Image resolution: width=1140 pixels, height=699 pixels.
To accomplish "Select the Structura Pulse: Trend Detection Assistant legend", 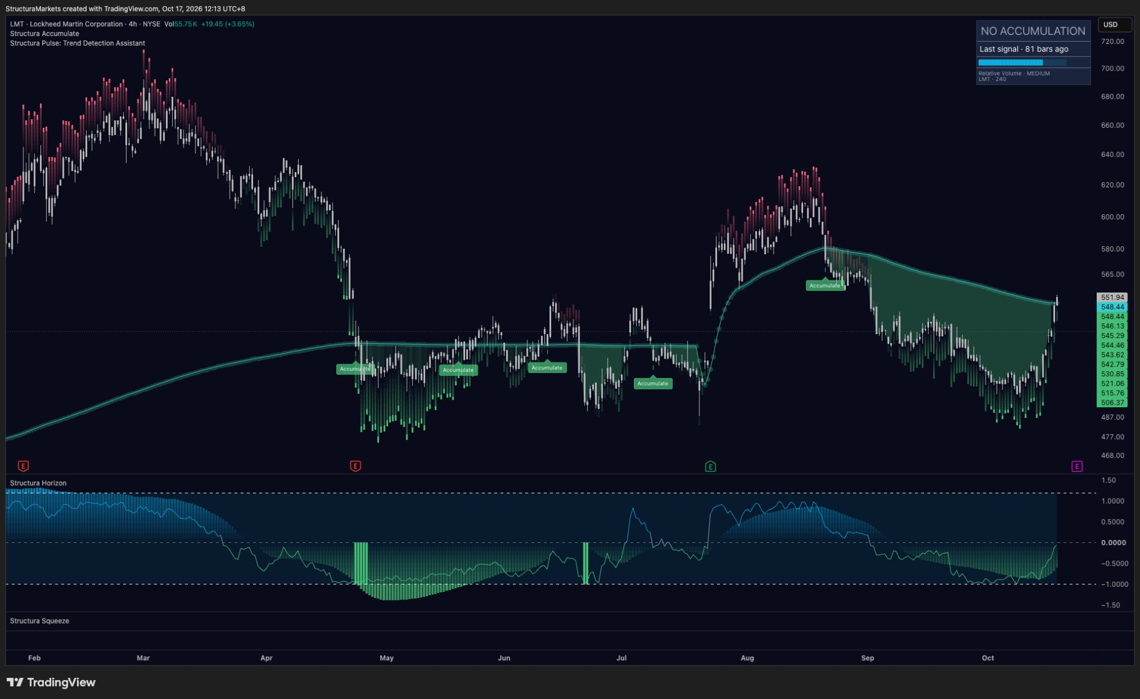I will [x=78, y=43].
